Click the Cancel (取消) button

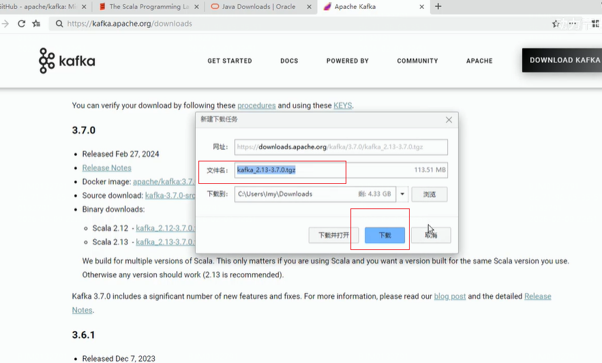431,235
